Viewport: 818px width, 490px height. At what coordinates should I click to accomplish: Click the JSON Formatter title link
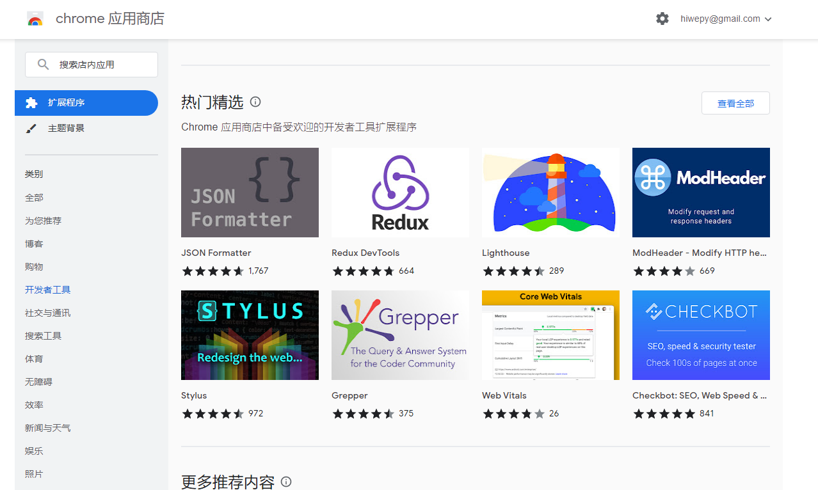tap(216, 253)
